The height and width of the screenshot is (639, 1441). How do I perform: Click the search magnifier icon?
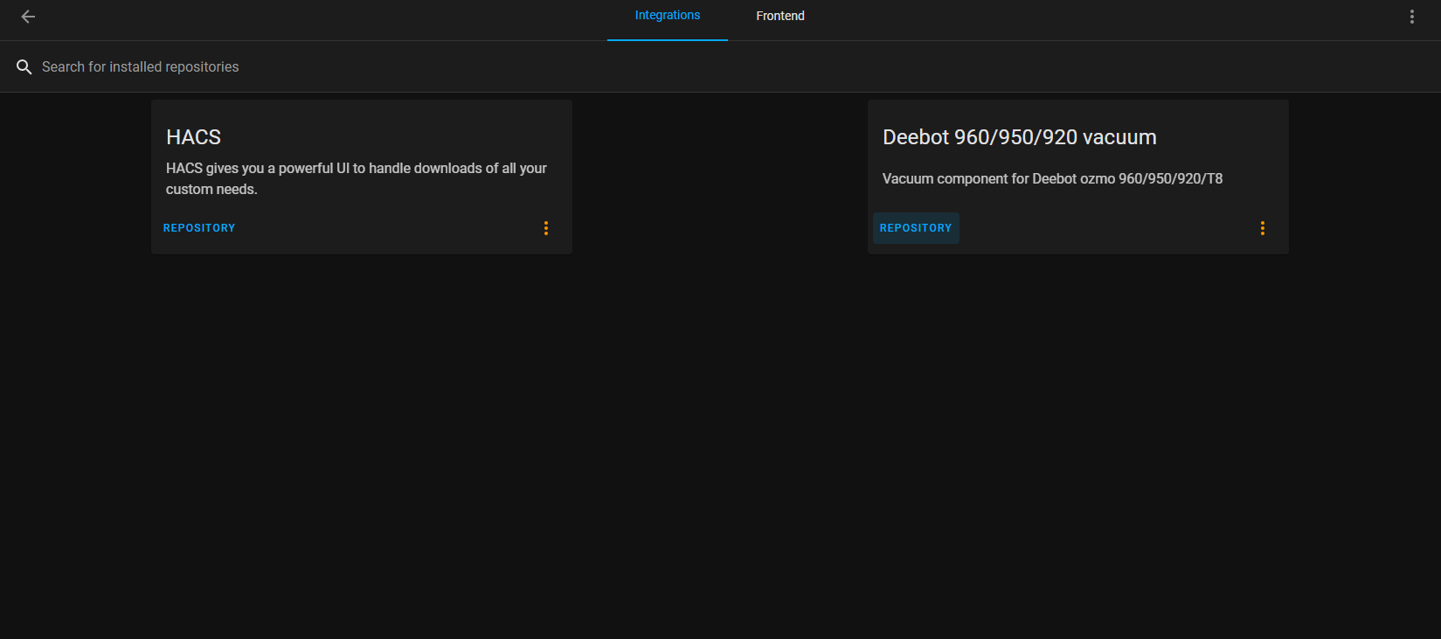tap(24, 67)
